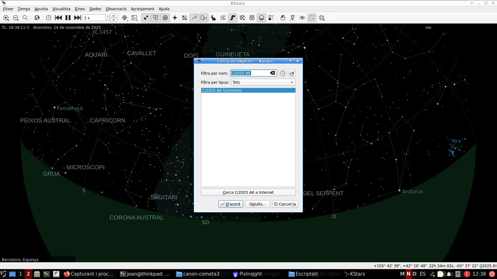Viewport: 497px width, 279px height.
Task: Clear the name filter text with X icon
Action: [272, 73]
